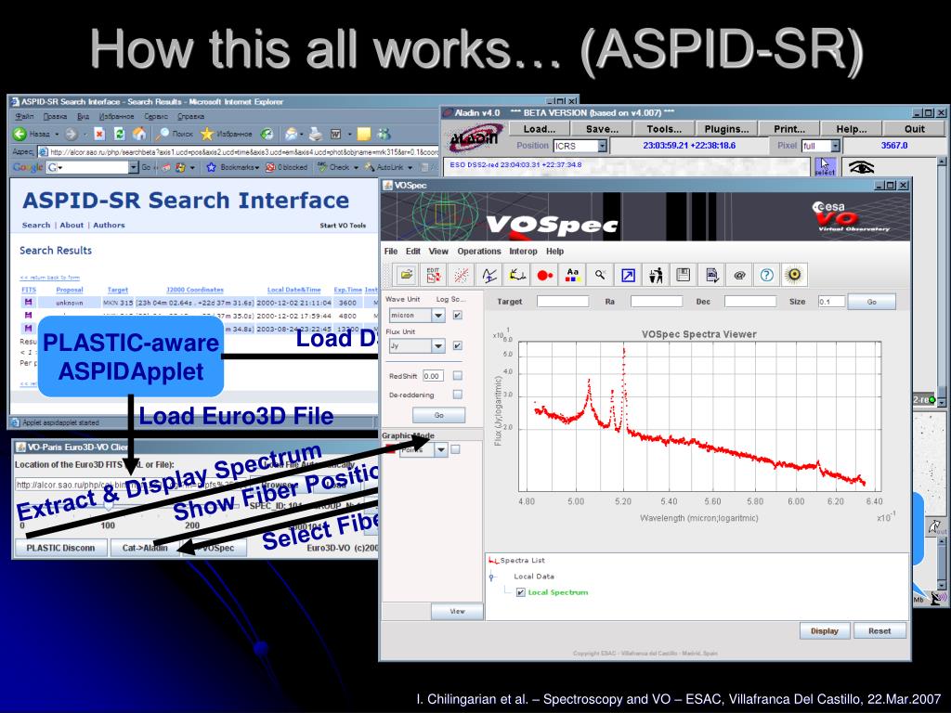Screen dimensions: 951x713
Task: Click the Plugins... button in Aladin
Action: [726, 128]
